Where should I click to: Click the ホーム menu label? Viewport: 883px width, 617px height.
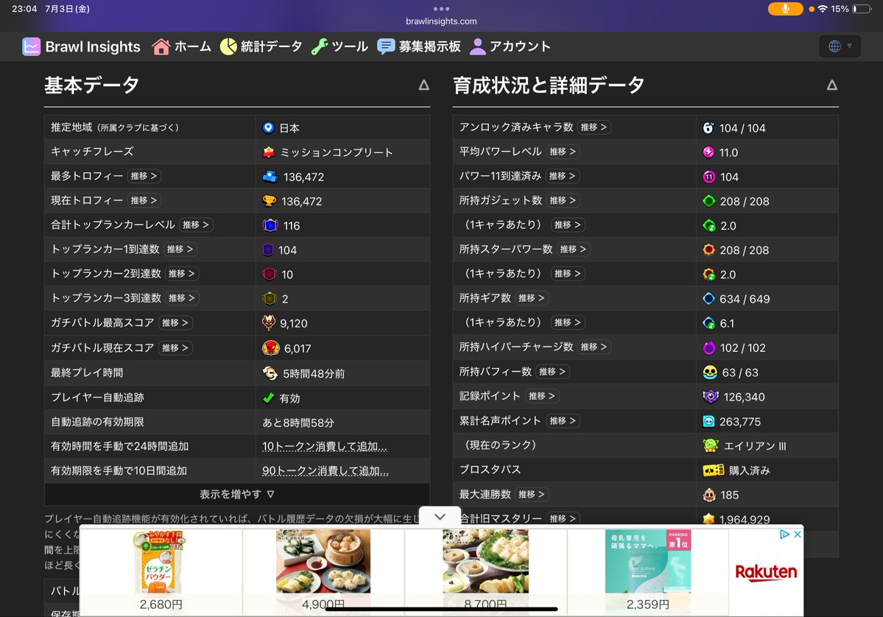click(x=193, y=46)
